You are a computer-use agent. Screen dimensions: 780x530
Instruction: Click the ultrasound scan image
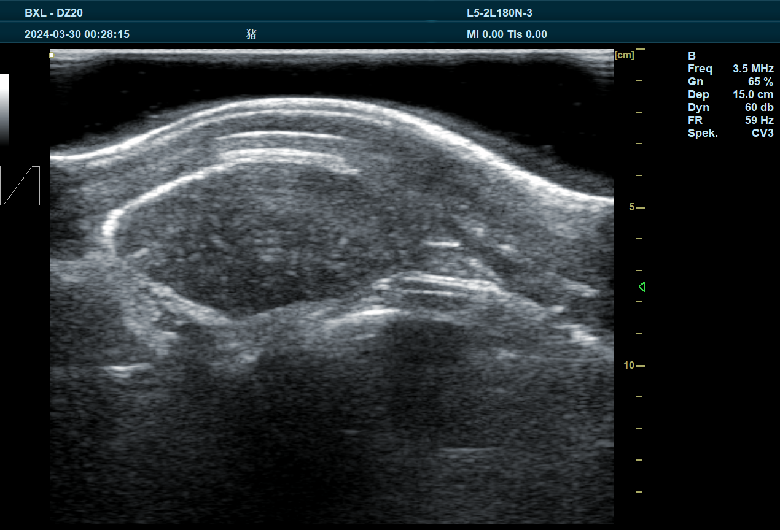[332, 286]
